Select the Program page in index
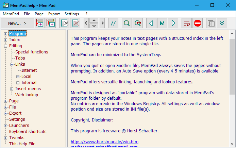The image size is (236, 148). (17, 34)
